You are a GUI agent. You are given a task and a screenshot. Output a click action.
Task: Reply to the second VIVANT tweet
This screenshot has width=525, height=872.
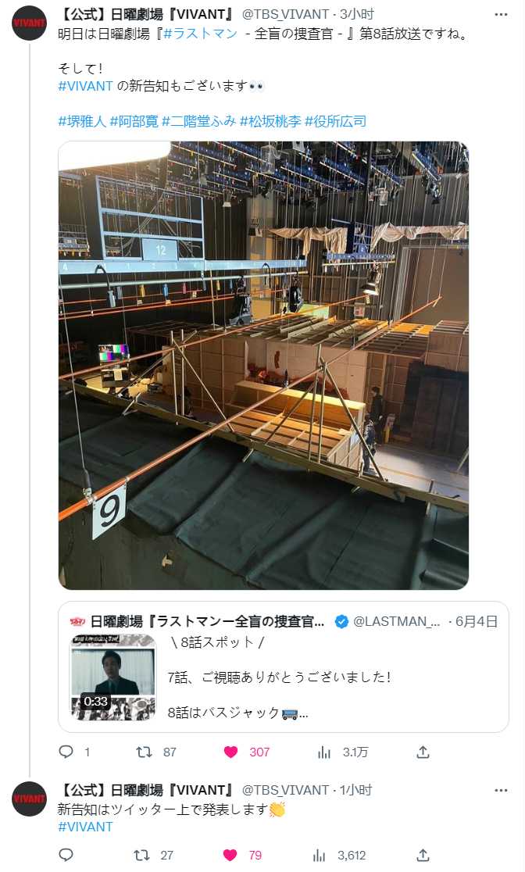[66, 855]
